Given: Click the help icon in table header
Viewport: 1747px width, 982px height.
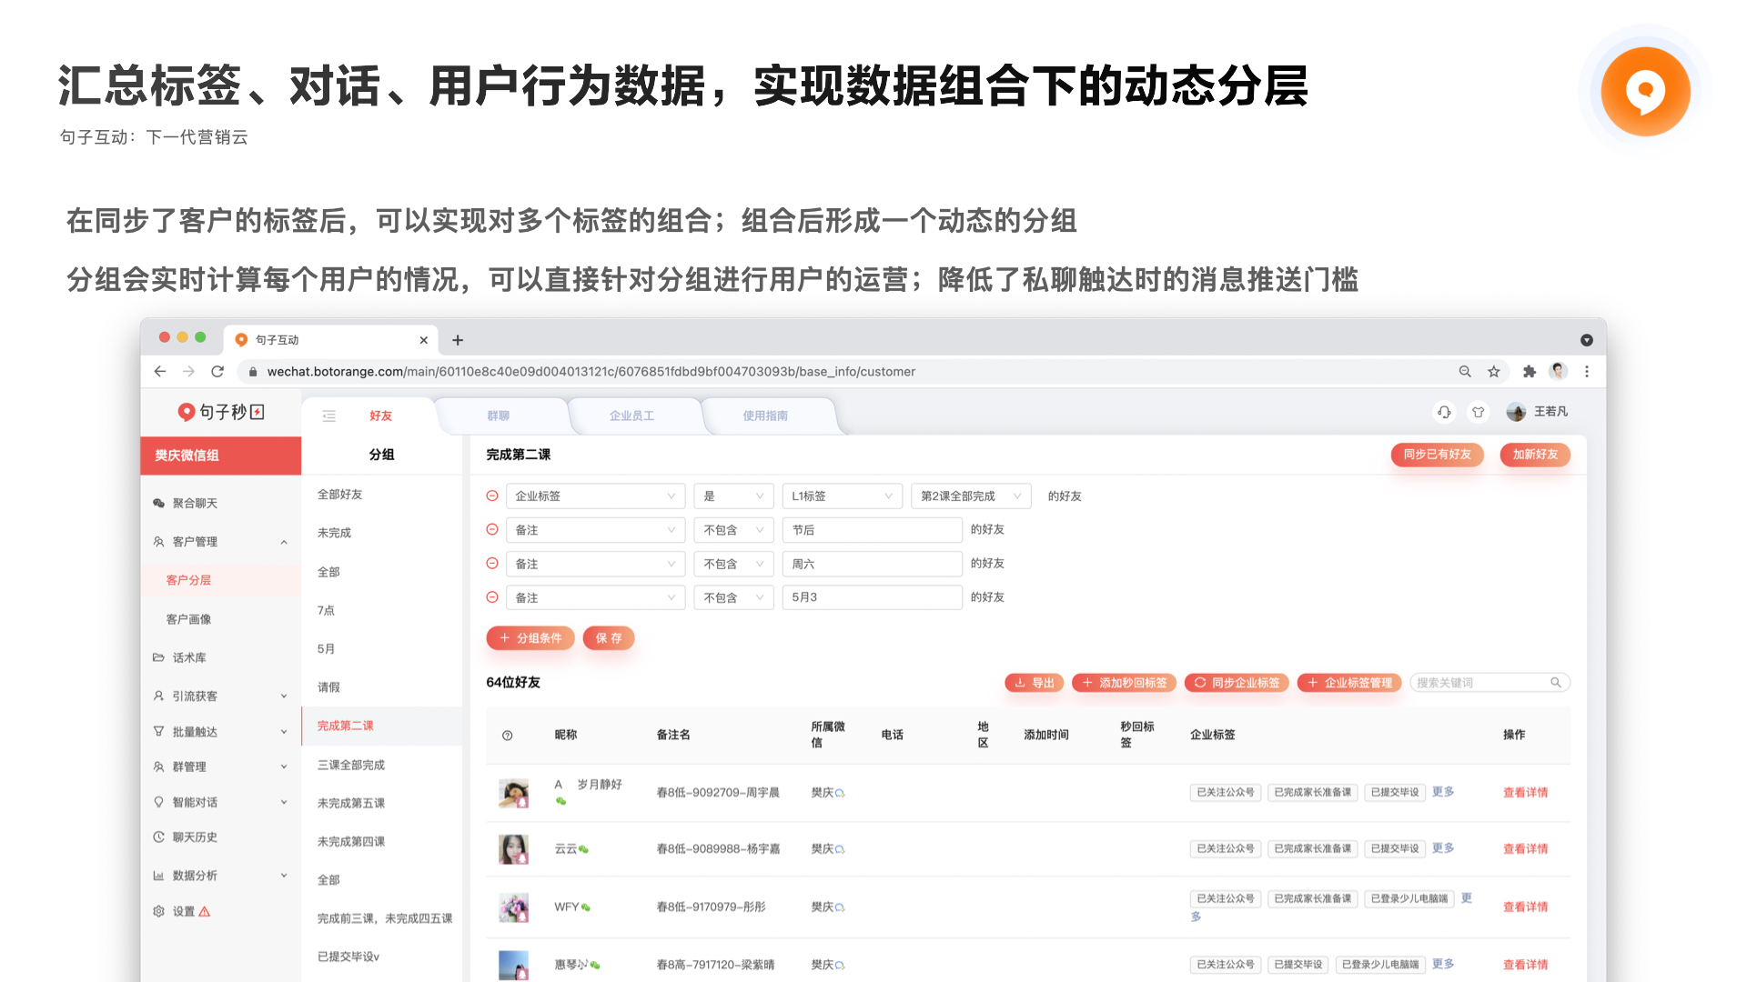Looking at the screenshot, I should pos(508,735).
